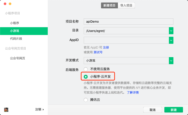Click the 新建 button
188x115 pixels.
[x=173, y=110]
